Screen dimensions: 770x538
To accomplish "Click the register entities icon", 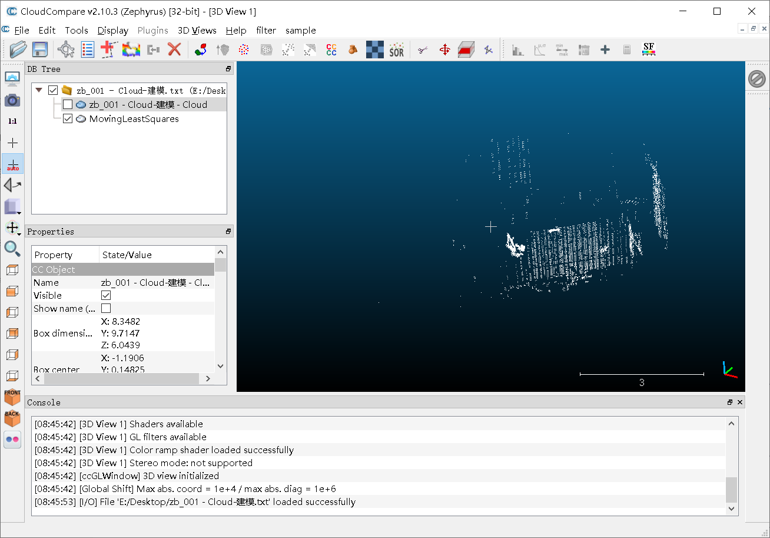I will (201, 49).
